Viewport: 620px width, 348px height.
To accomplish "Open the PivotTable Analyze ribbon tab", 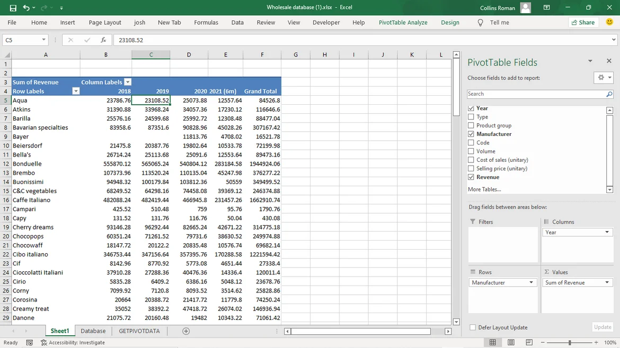I will (403, 23).
